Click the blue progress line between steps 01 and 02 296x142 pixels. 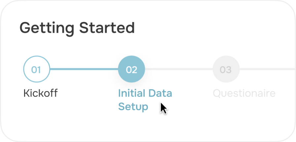84,69
